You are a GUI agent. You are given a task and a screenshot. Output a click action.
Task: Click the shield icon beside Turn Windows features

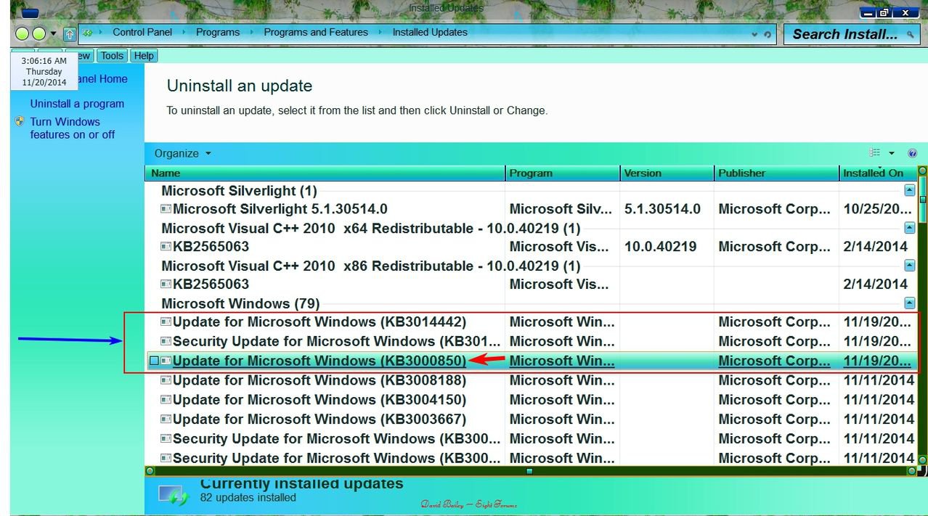pyautogui.click(x=20, y=122)
